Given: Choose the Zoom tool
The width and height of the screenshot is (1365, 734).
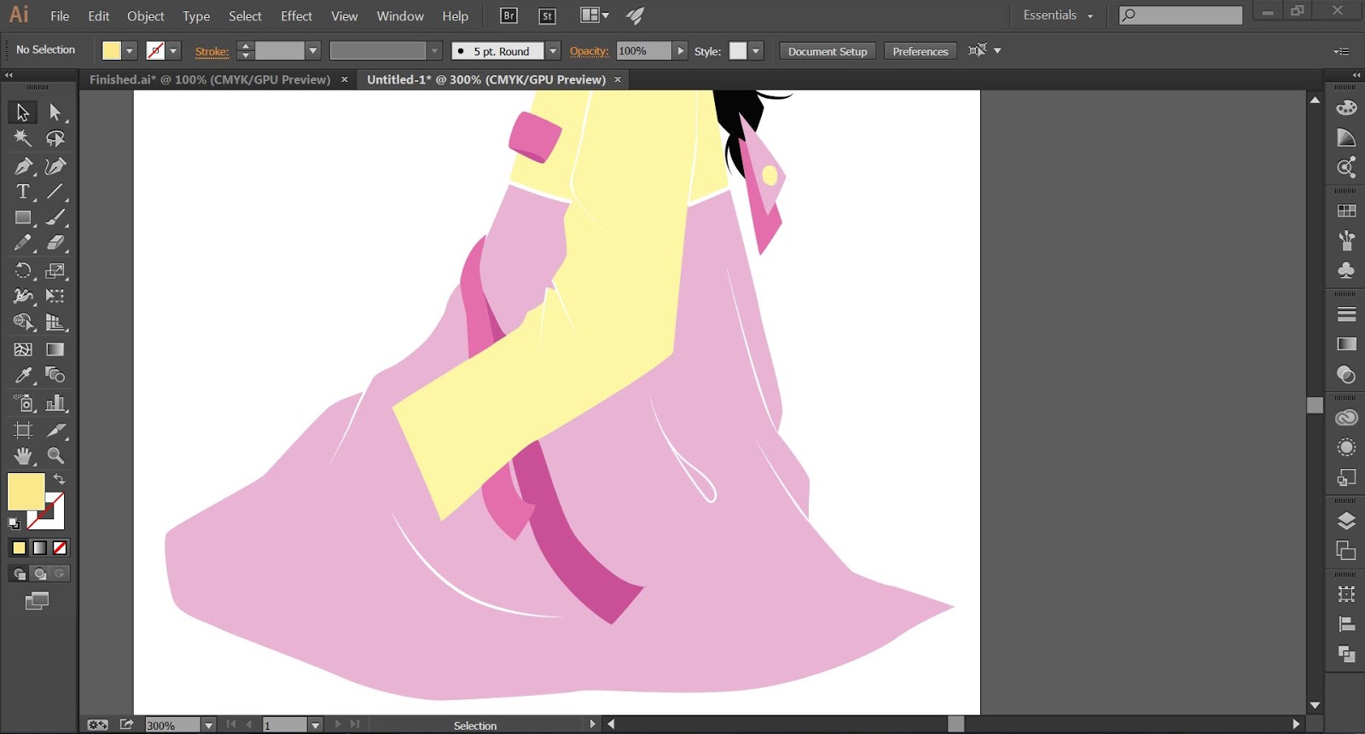Looking at the screenshot, I should 55,455.
